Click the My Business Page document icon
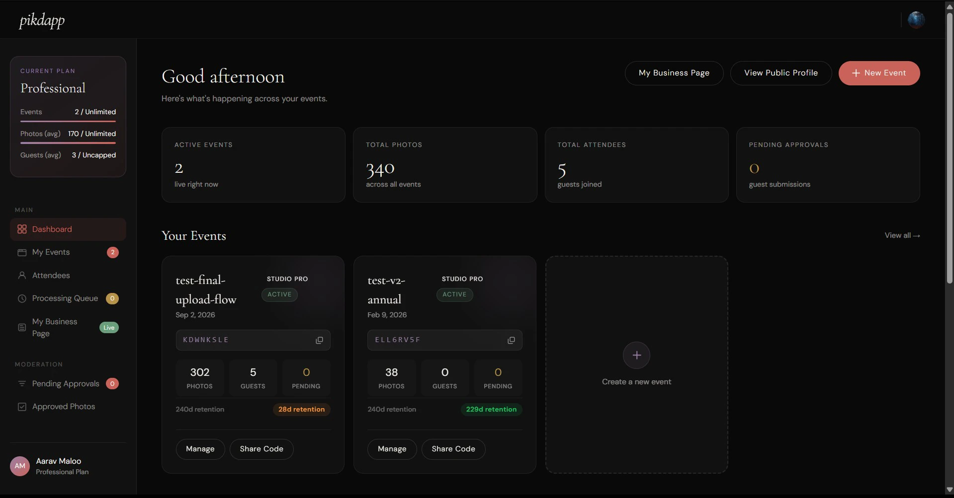Screen dimensions: 954x498 [x=22, y=327]
